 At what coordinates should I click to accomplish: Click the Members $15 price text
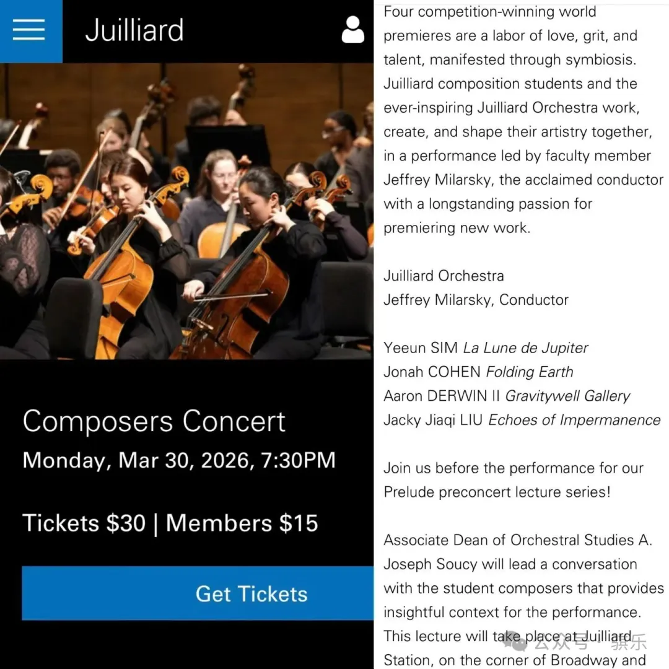point(242,523)
